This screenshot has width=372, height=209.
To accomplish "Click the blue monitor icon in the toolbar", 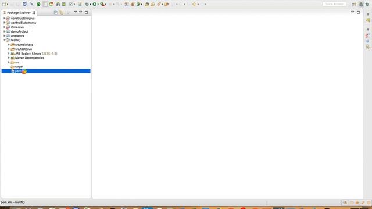I will [x=24, y=4].
